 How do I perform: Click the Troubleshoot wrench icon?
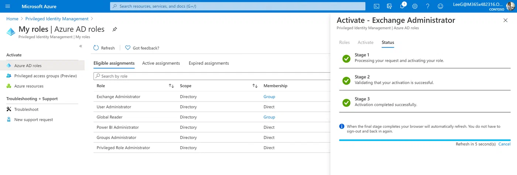[x=9, y=109]
